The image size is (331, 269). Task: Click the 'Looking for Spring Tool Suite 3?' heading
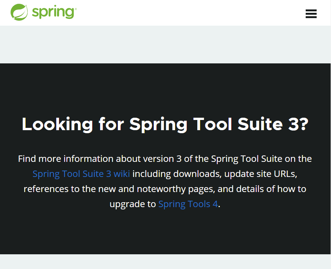[165, 125]
